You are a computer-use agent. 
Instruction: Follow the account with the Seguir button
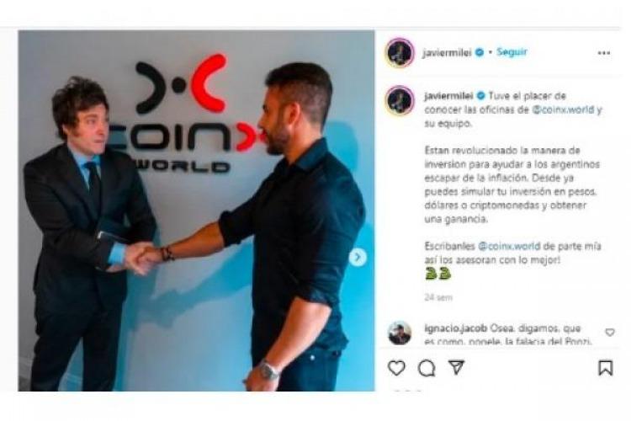pos(512,52)
